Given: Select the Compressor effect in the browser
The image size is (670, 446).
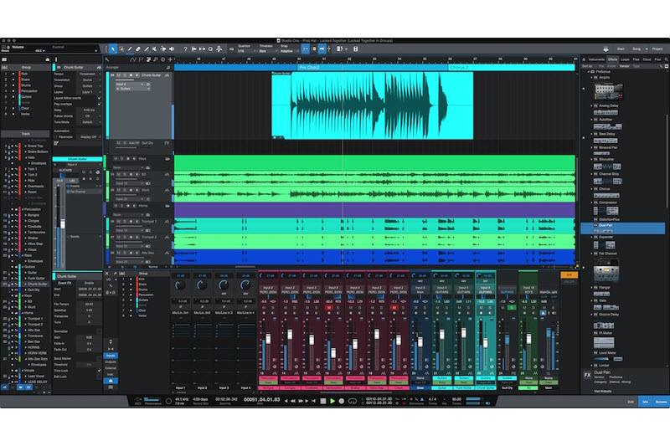Looking at the screenshot, I should tap(608, 202).
